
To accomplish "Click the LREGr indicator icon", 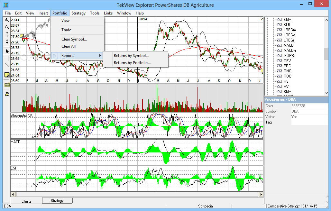I will pos(279,40).
